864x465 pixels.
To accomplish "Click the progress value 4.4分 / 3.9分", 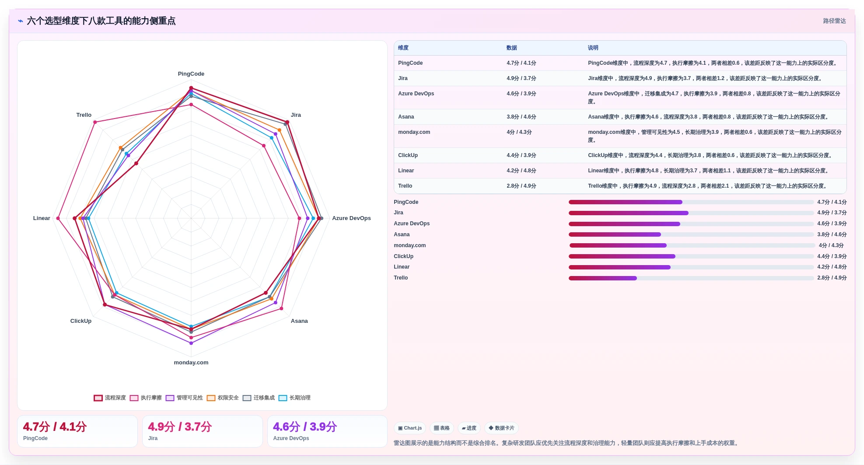I will 832,256.
